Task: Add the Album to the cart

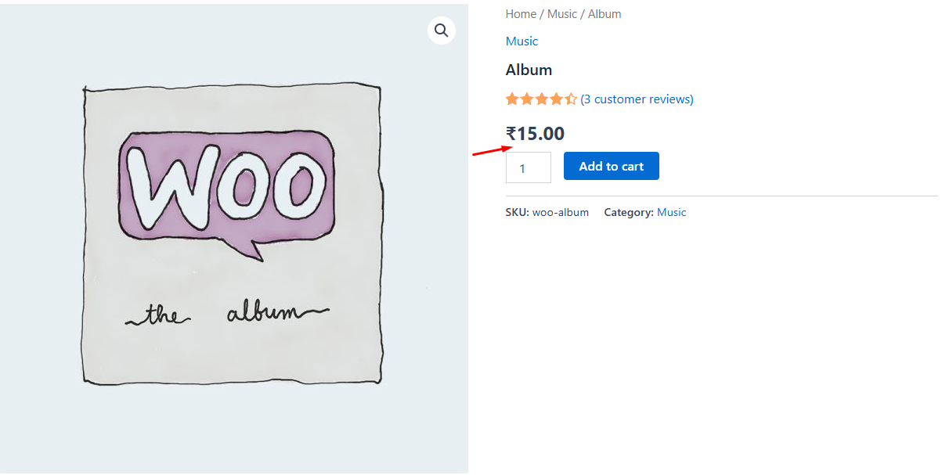Action: (611, 166)
